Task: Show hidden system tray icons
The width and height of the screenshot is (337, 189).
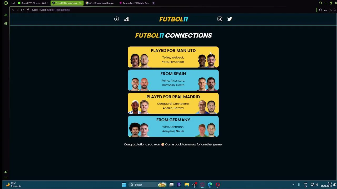Action: coord(293,185)
